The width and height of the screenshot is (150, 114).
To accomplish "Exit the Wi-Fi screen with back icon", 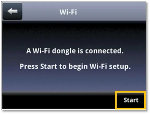I will point(12,11).
